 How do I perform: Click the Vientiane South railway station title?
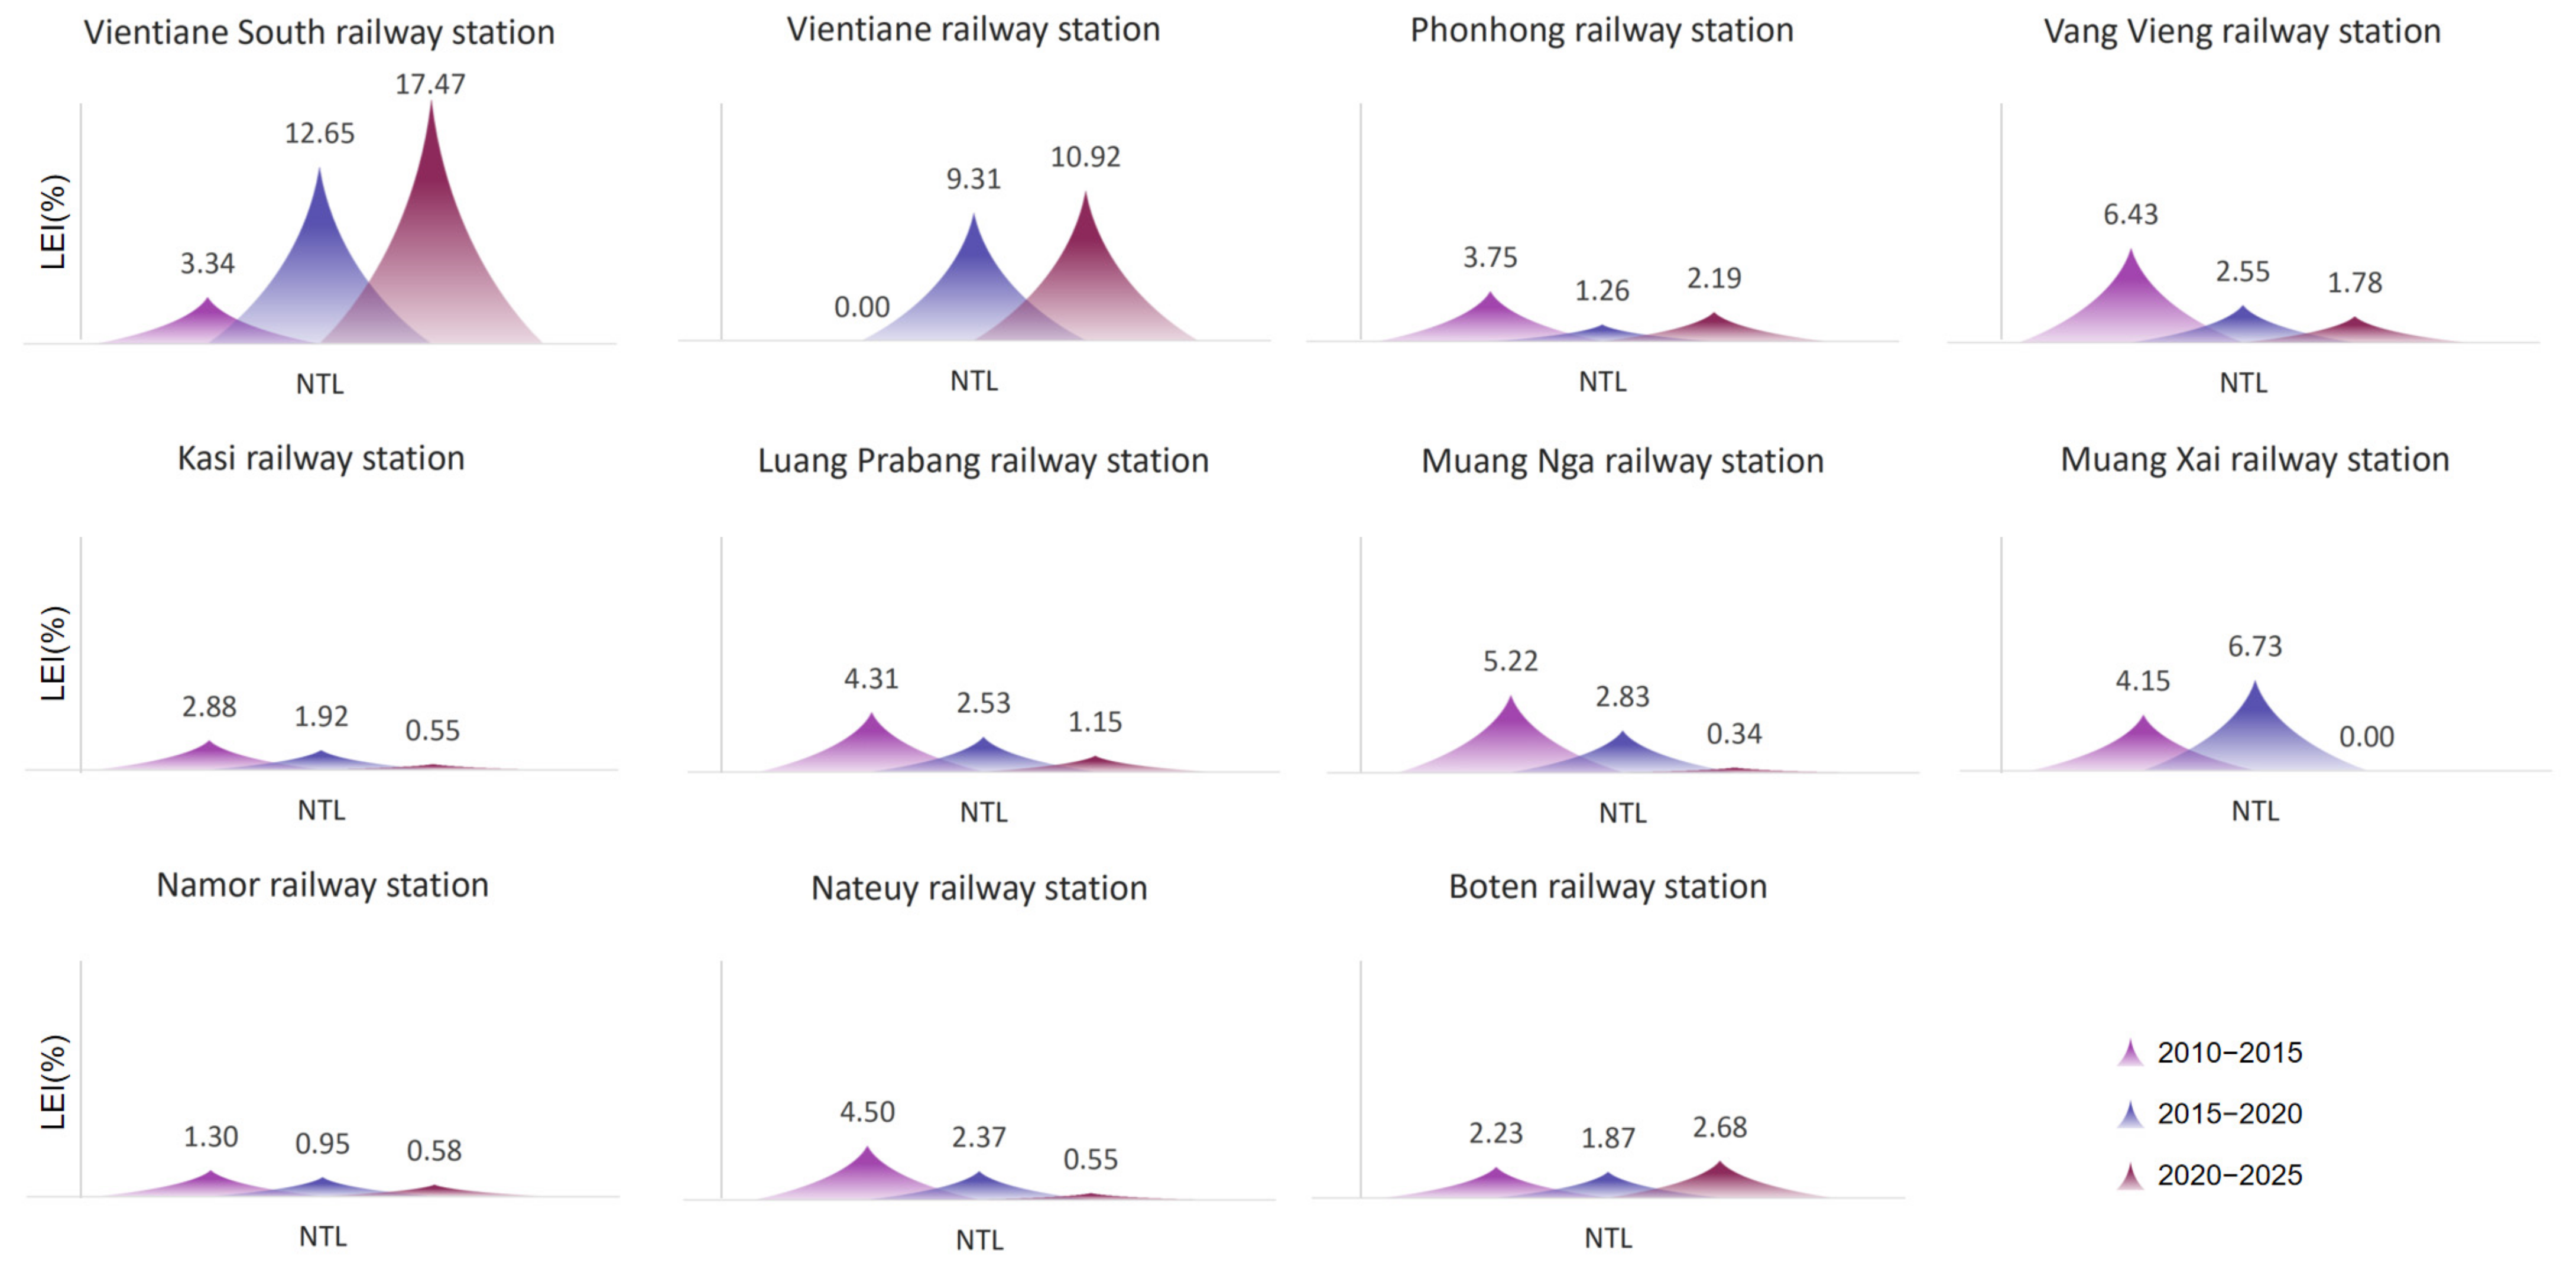click(x=319, y=32)
